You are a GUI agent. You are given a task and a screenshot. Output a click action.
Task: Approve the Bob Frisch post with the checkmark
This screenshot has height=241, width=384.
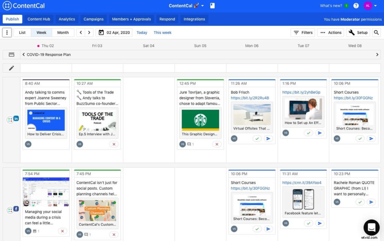pos(257,139)
